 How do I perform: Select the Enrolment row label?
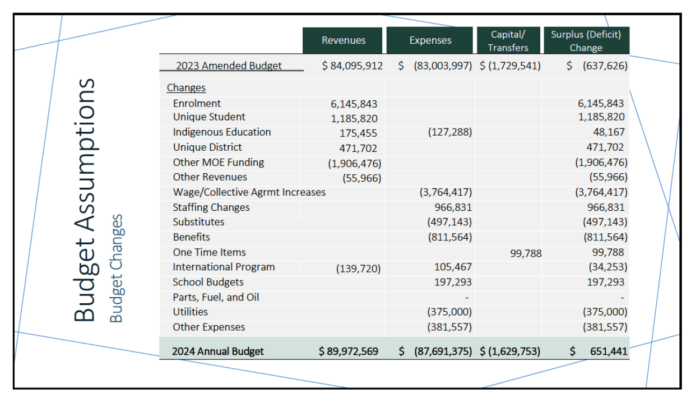(x=197, y=103)
